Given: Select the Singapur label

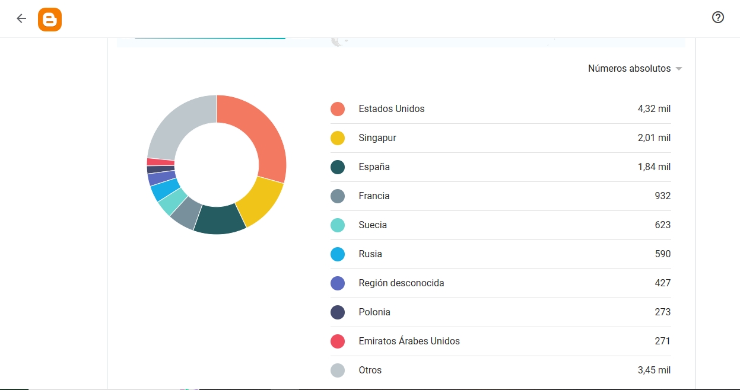Looking at the screenshot, I should pyautogui.click(x=377, y=138).
